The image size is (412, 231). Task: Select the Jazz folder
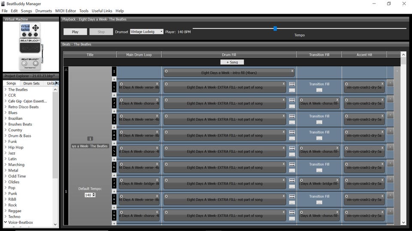(x=12, y=153)
